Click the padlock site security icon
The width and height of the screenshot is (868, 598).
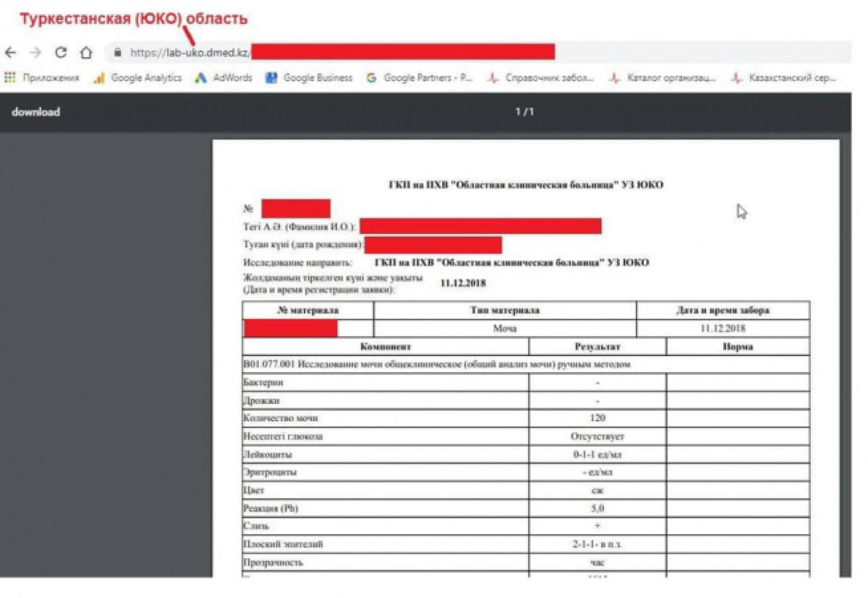coord(117,53)
